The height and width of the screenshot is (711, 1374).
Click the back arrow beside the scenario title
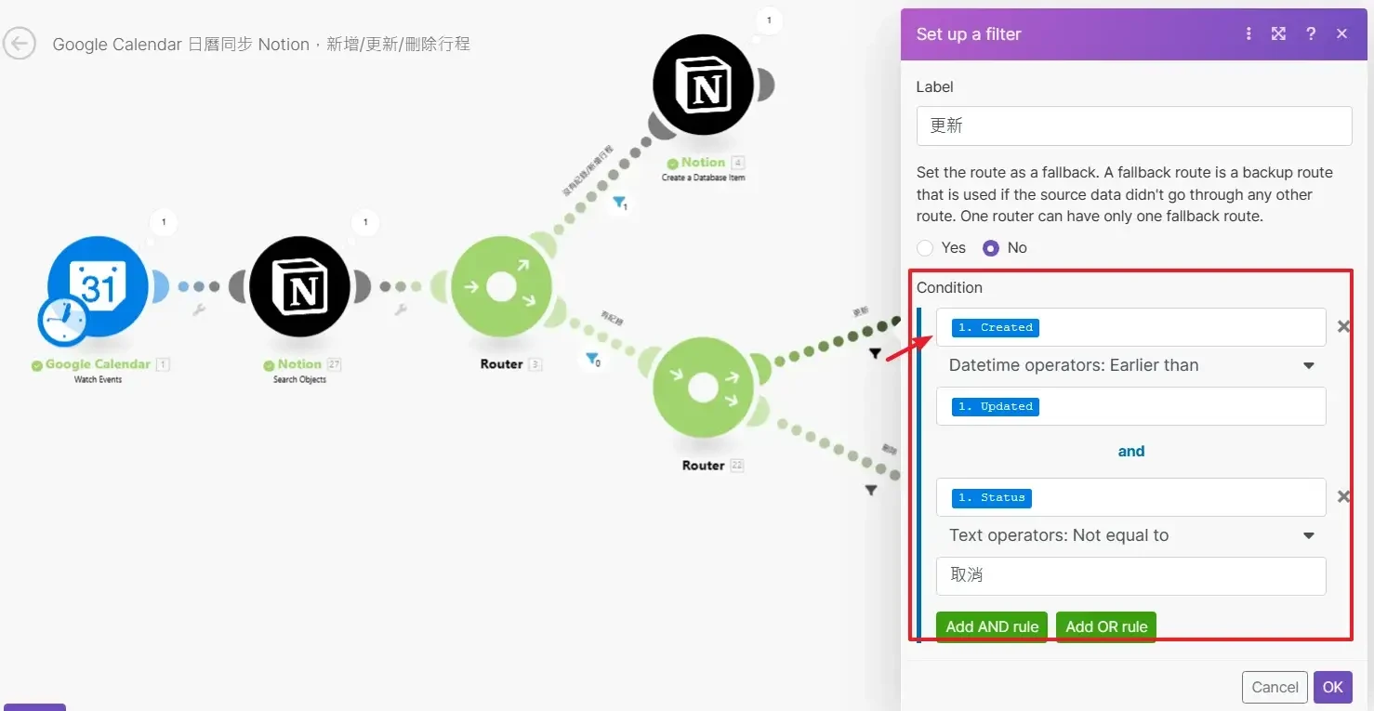tap(19, 44)
